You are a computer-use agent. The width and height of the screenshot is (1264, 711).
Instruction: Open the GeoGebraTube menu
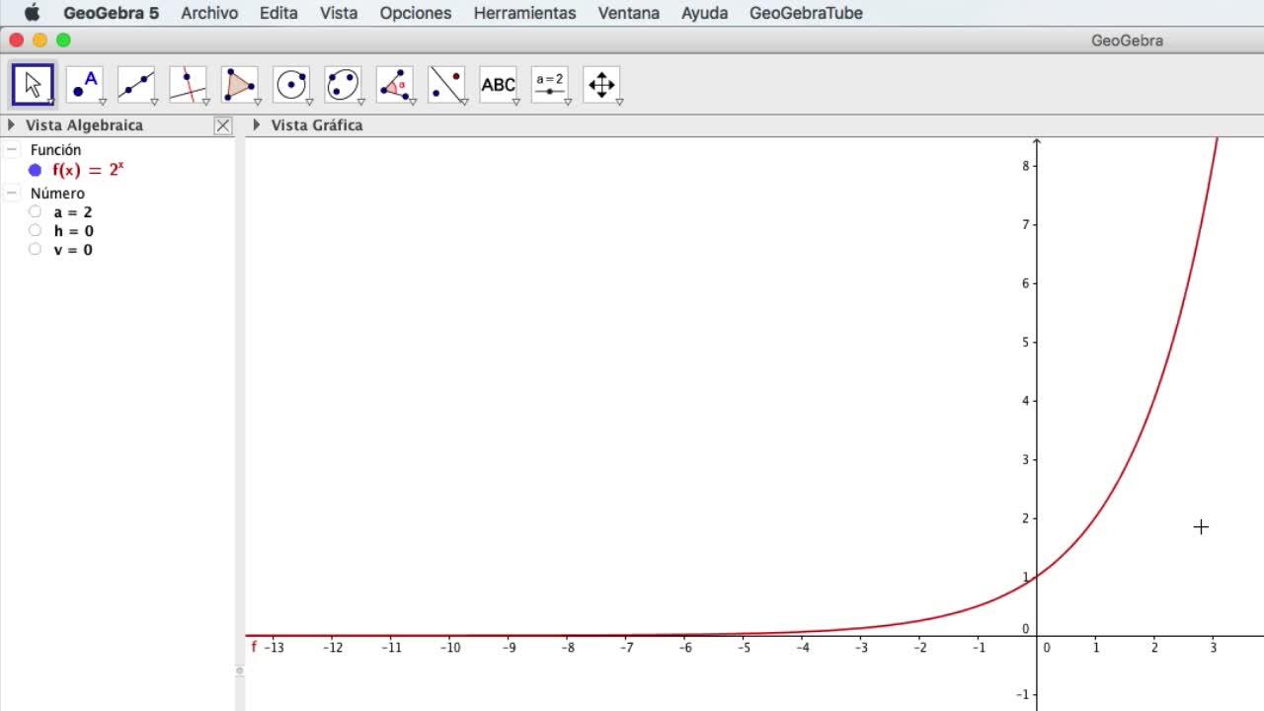806,13
